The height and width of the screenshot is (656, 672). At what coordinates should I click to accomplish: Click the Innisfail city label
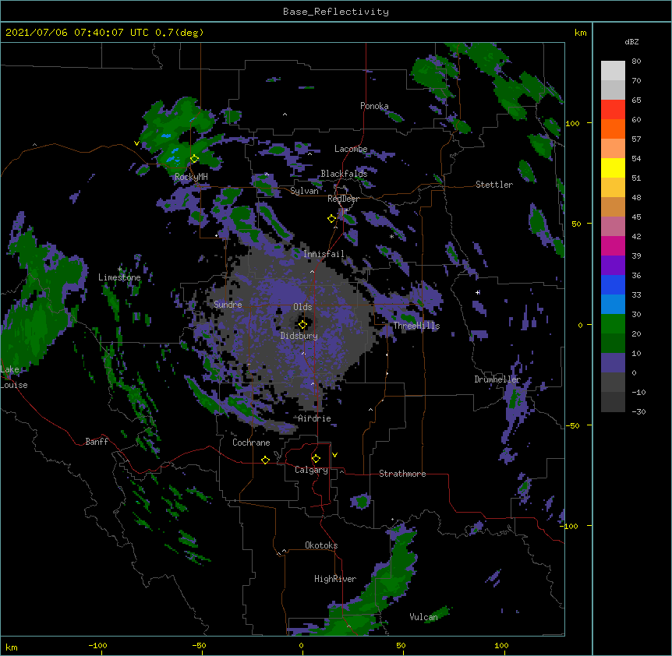point(324,254)
